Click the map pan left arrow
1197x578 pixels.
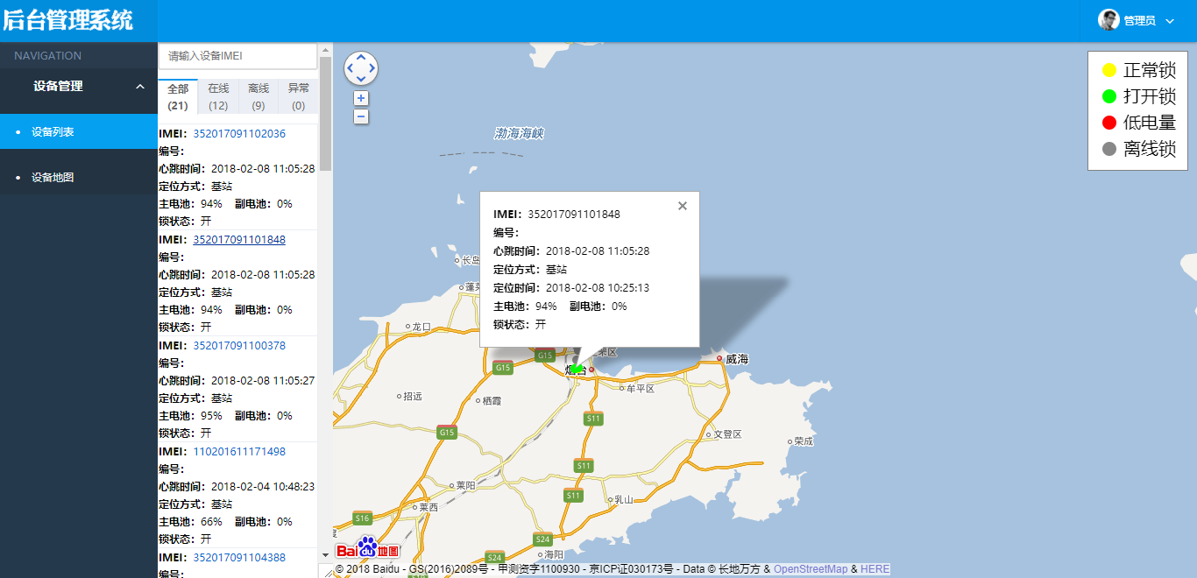click(x=350, y=68)
